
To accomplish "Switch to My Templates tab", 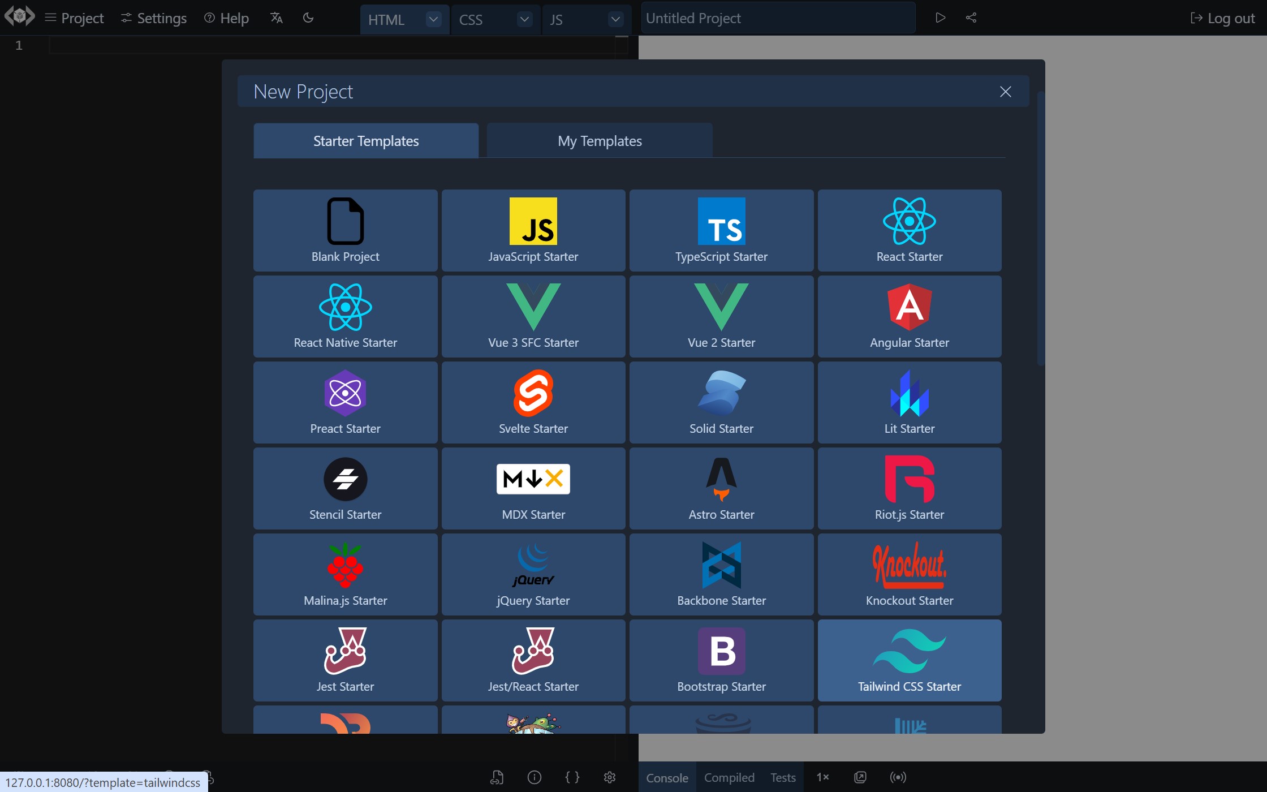I will [x=600, y=140].
